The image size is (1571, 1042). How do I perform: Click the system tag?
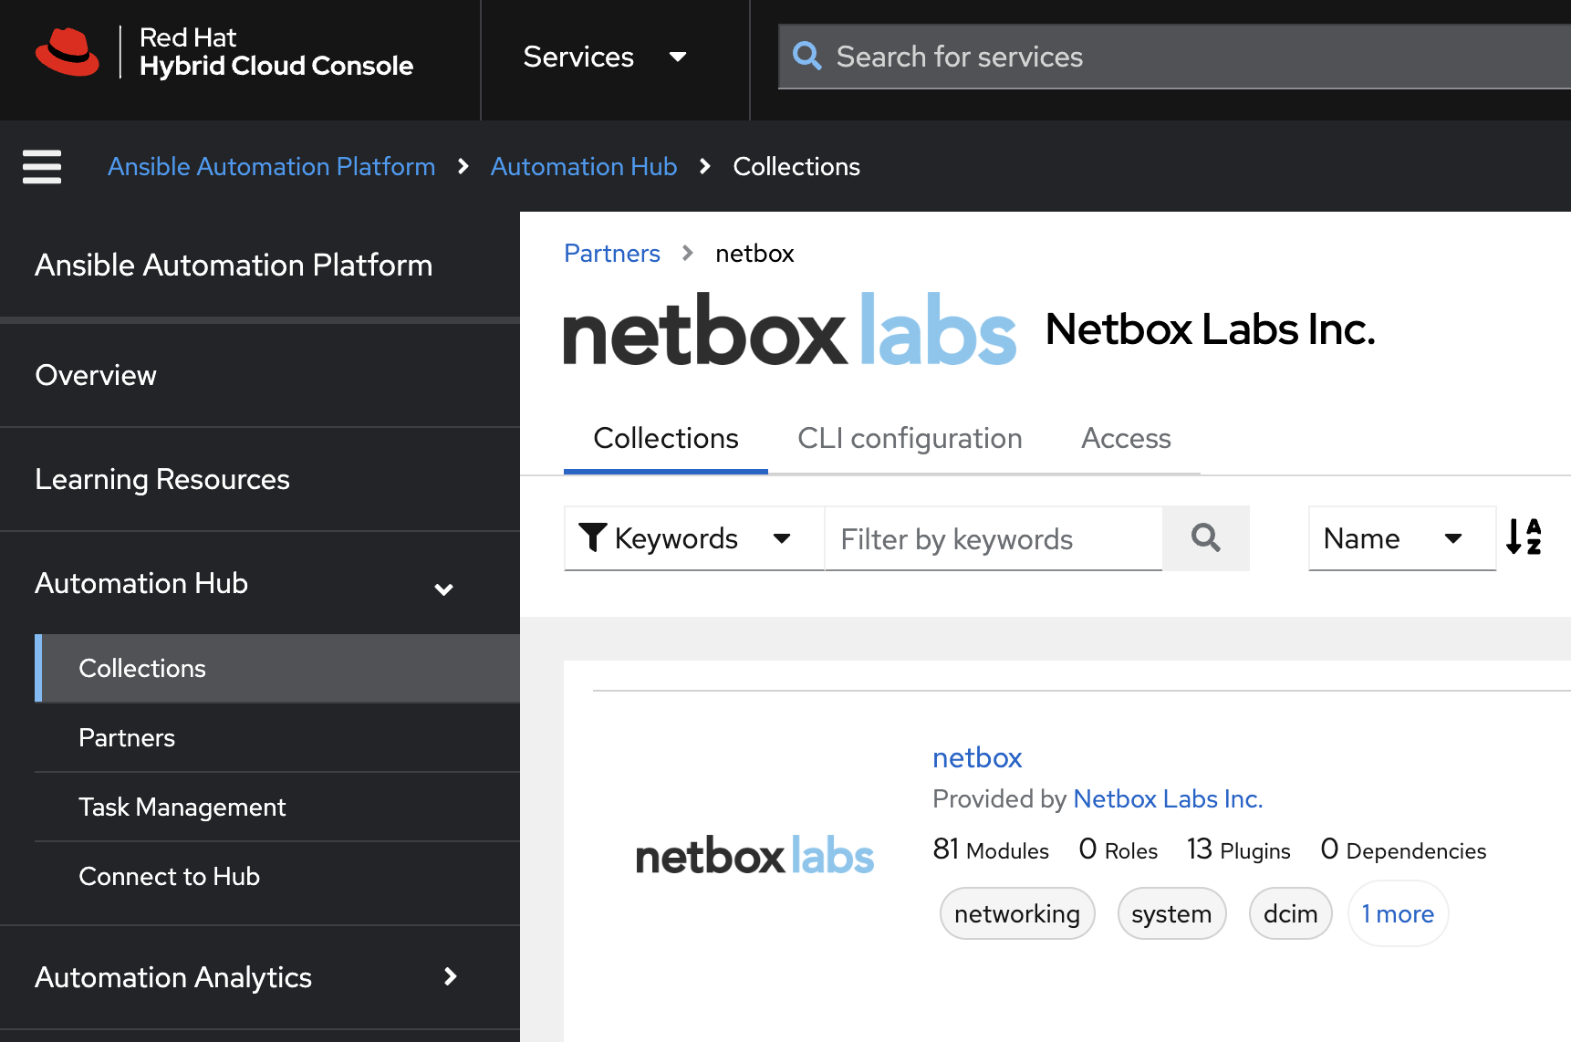[x=1171, y=913]
